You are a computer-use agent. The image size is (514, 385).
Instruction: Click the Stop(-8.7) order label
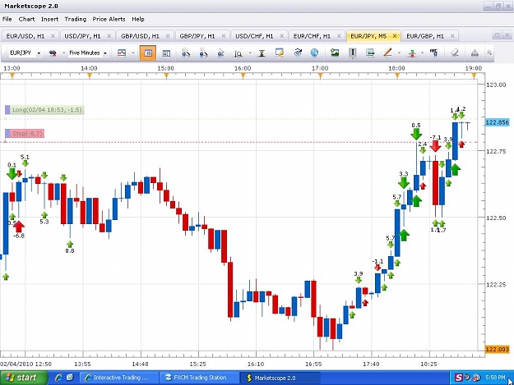(x=25, y=133)
